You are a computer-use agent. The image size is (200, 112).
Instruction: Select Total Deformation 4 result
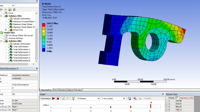[21, 55]
